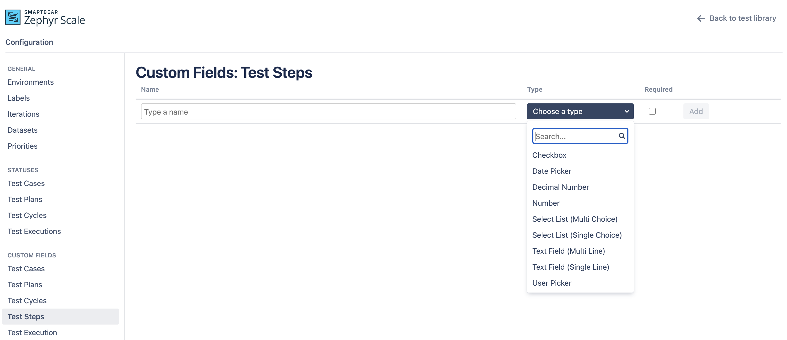
Task: Open Test Executions under Statuses
Action: tap(34, 232)
